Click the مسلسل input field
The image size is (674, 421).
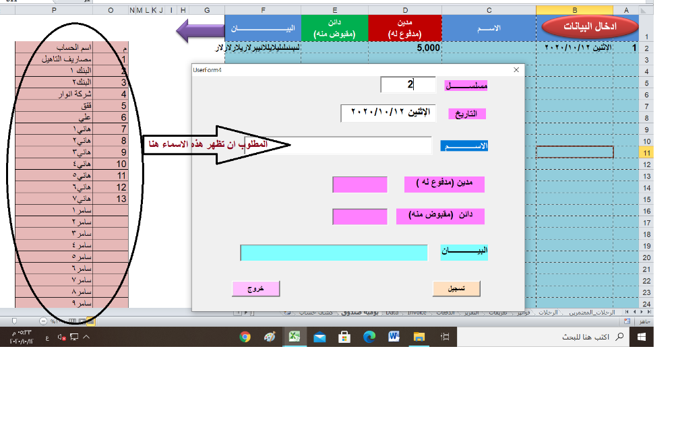(408, 85)
